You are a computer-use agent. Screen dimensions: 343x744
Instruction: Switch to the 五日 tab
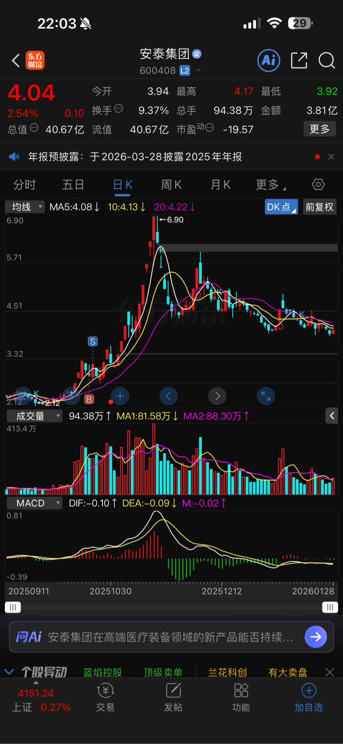click(x=73, y=185)
